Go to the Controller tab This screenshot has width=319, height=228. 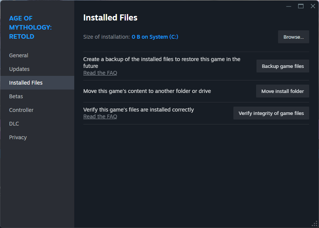click(x=21, y=110)
